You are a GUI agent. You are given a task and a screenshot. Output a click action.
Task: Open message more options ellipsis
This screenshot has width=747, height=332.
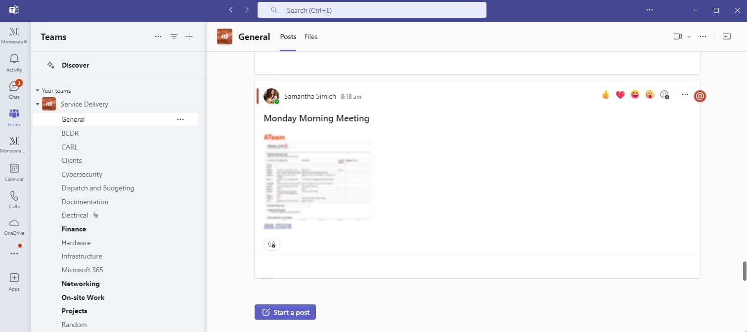pyautogui.click(x=685, y=94)
